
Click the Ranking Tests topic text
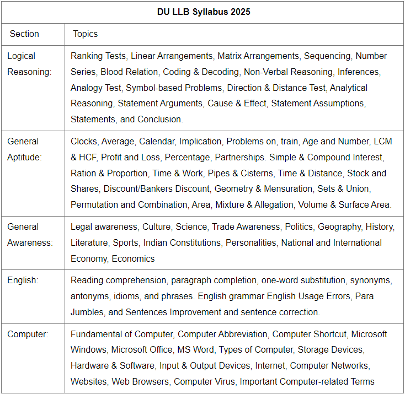pos(98,56)
